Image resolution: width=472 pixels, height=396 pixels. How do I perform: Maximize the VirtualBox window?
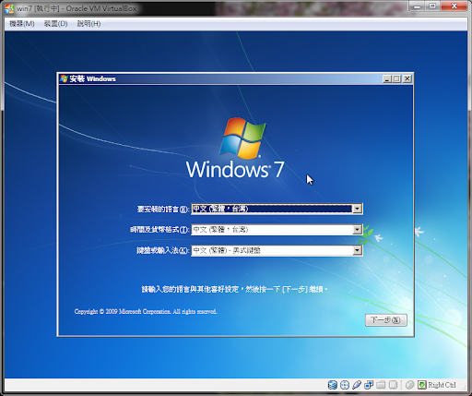coord(432,6)
